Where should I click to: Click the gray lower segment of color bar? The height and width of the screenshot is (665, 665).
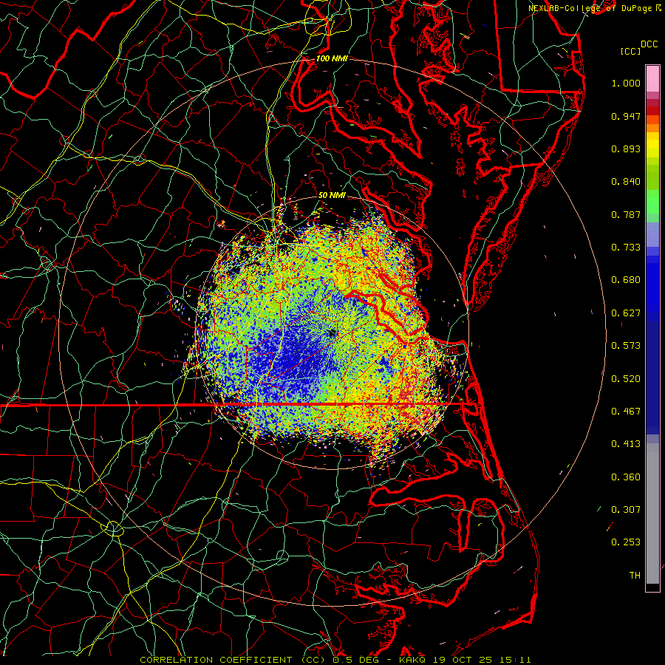pyautogui.click(x=652, y=514)
